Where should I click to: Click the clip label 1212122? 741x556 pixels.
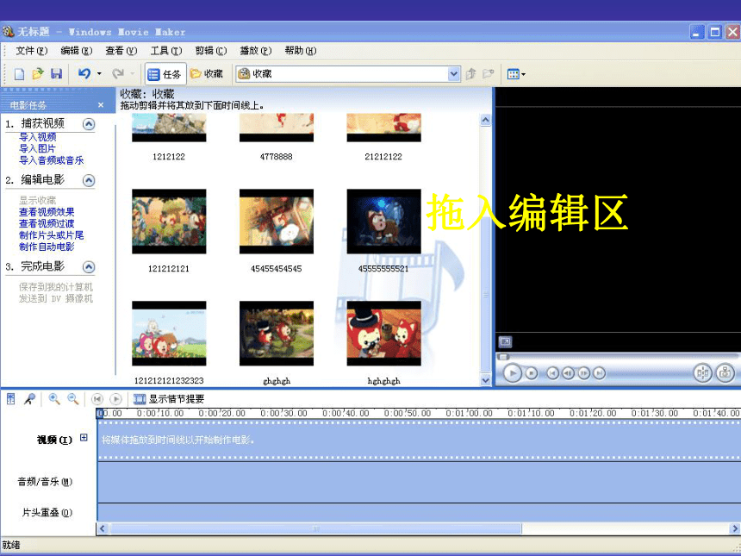coord(169,157)
